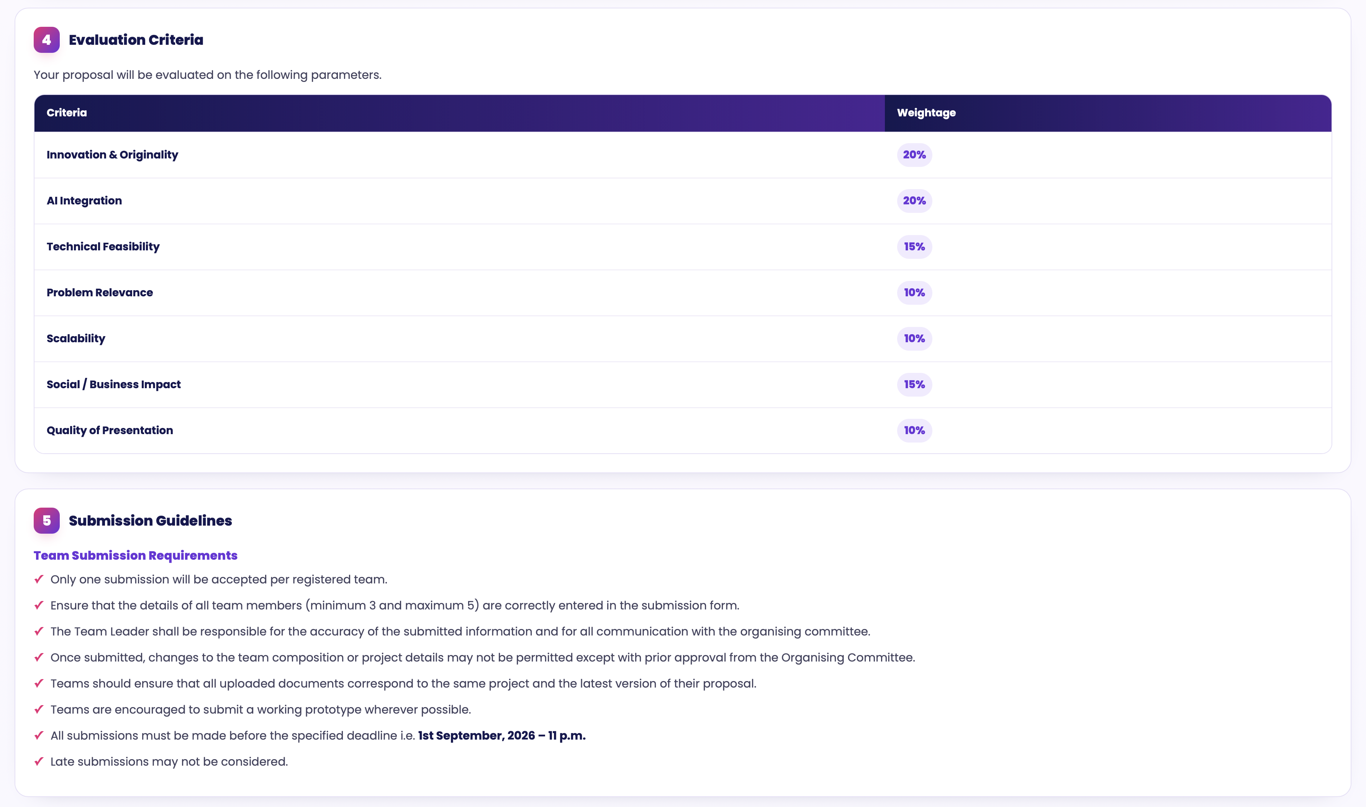The image size is (1366, 807).
Task: Click the checkmark beside 'Ensure that the details' line
Action: [x=39, y=605]
